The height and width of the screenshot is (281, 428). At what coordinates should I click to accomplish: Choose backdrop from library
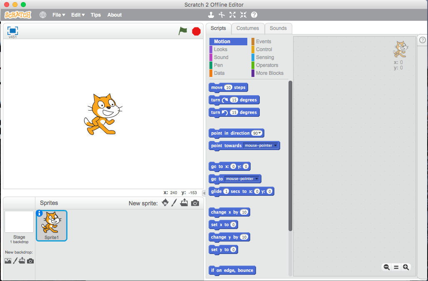pyautogui.click(x=8, y=261)
